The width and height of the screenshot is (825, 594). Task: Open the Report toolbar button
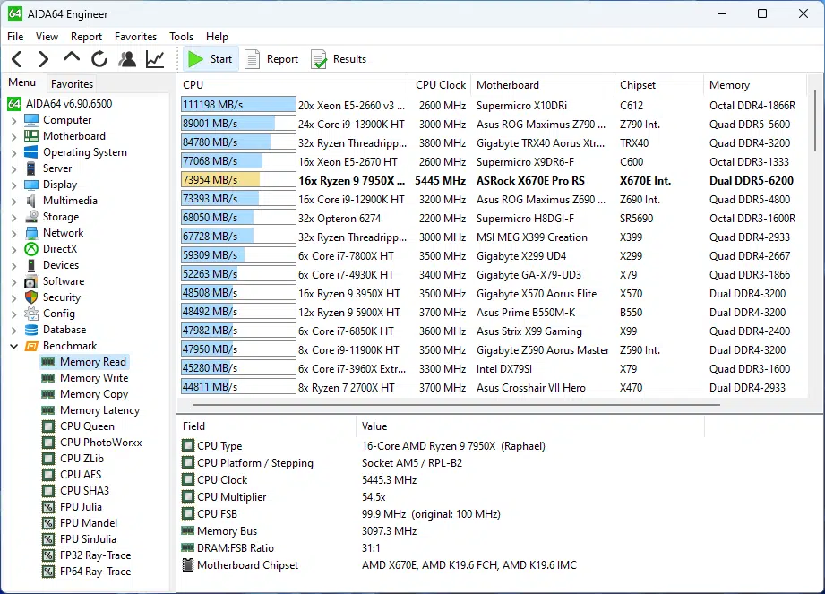click(272, 59)
